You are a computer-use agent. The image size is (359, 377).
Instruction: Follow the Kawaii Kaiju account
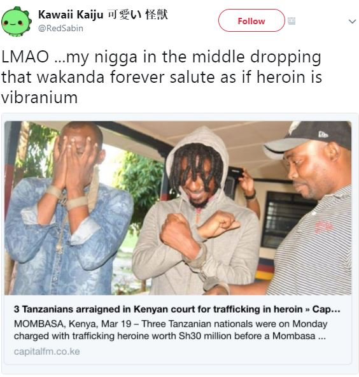click(x=251, y=20)
